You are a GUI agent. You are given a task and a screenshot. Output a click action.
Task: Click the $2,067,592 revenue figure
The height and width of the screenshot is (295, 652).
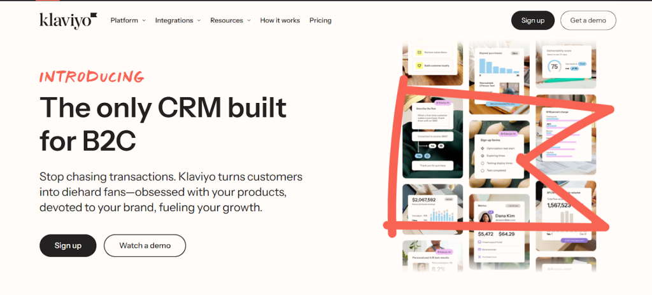423,200
